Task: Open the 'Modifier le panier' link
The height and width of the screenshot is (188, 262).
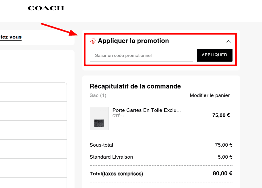Action: 210,95
